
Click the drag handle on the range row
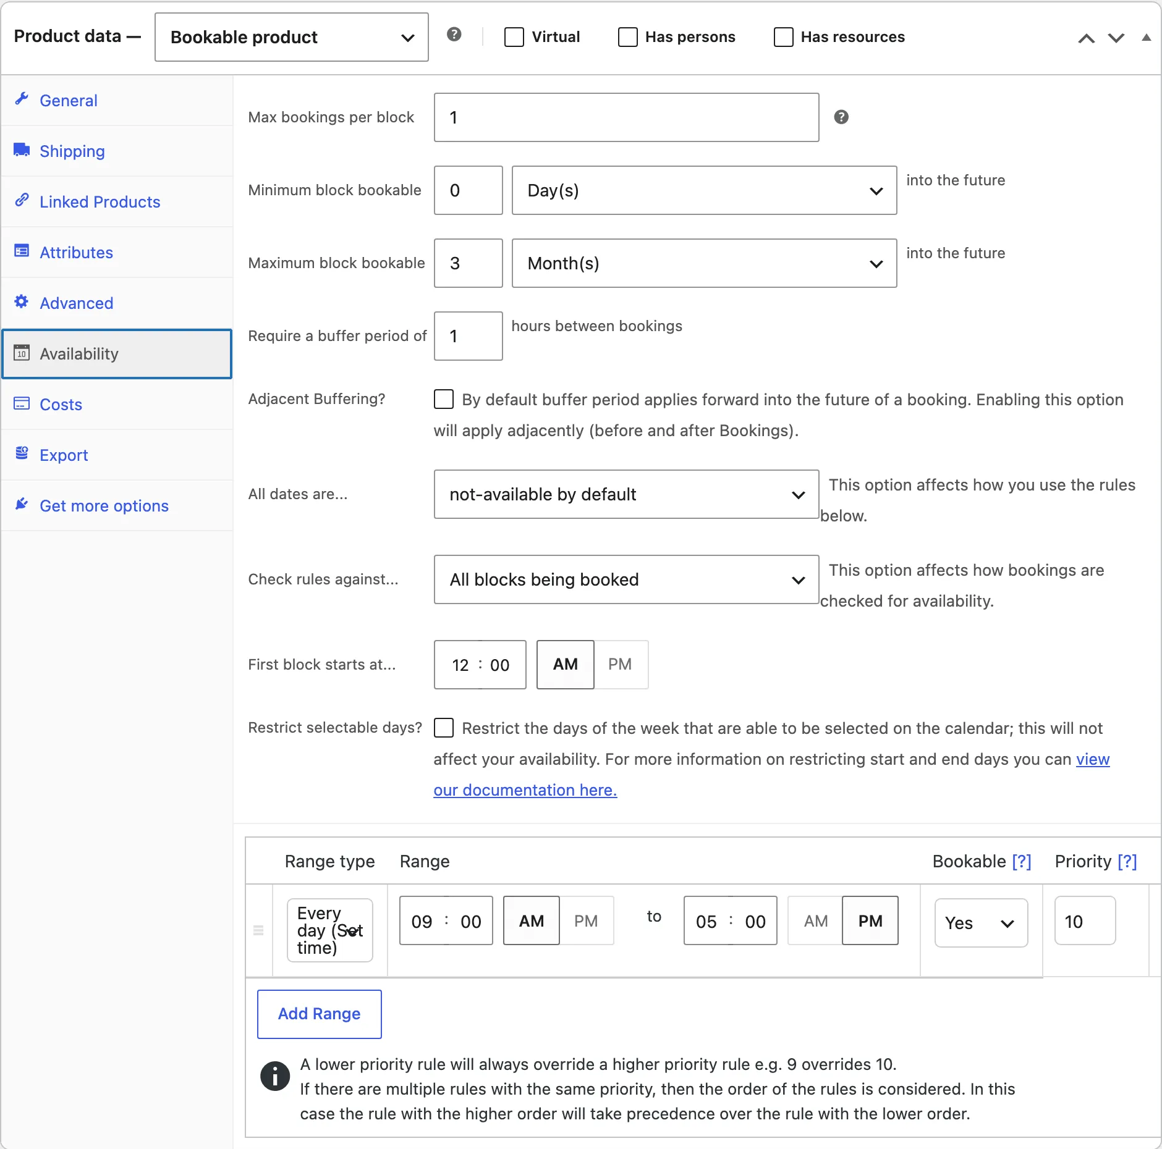[258, 930]
